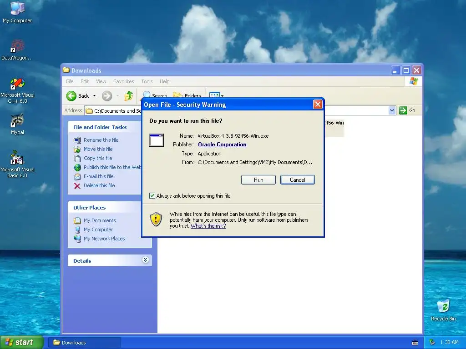This screenshot has width=466, height=349.
Task: Open the Recycle Bin on the desktop
Action: [443, 310]
